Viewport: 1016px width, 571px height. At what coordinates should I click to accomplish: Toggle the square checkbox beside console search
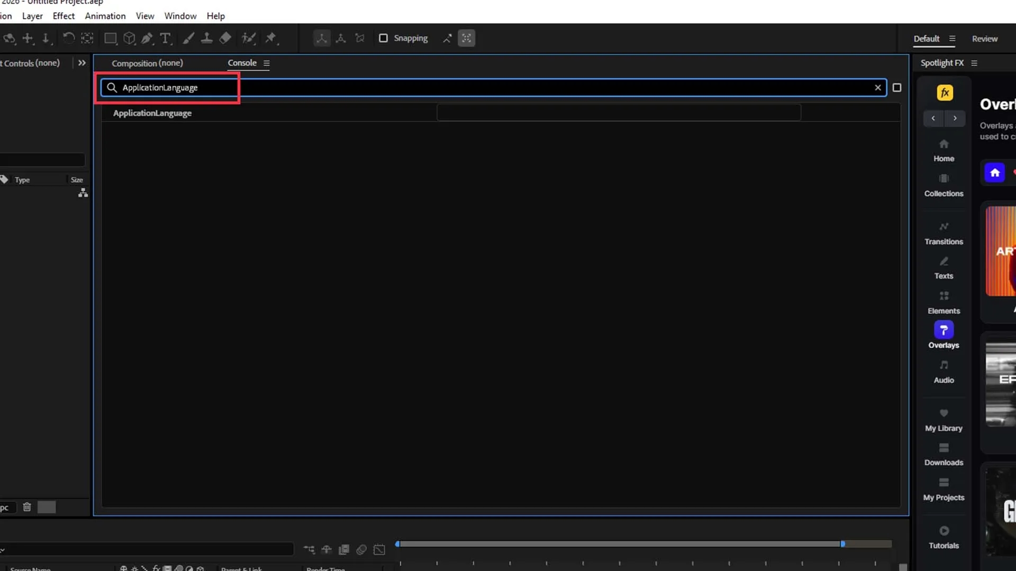point(896,88)
